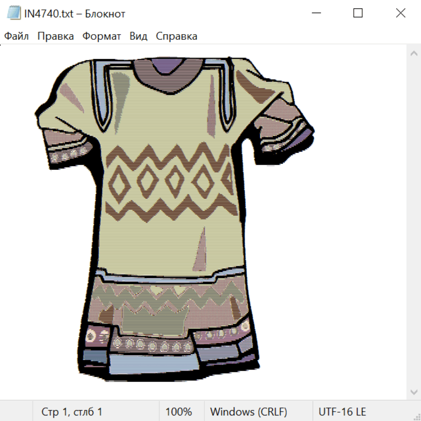This screenshot has width=421, height=421.
Task: Minimize the Блокнот window
Action: (x=315, y=14)
